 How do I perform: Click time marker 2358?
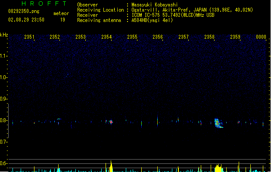pyautogui.click(x=209, y=37)
